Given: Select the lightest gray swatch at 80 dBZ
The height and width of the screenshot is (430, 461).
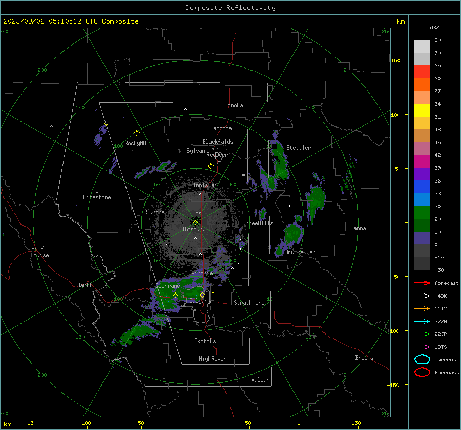Looking at the screenshot, I should [x=422, y=47].
